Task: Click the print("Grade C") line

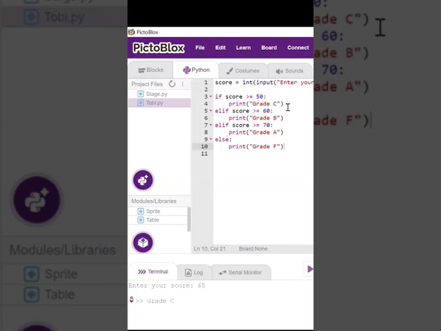Action: (x=256, y=103)
